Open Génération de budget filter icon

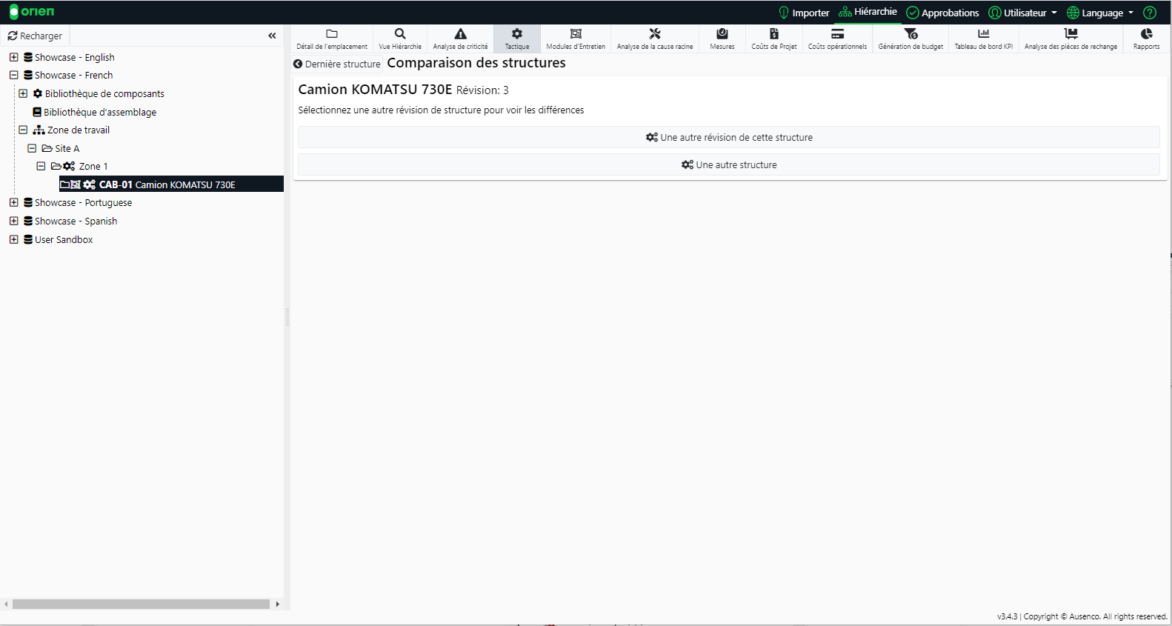910,34
